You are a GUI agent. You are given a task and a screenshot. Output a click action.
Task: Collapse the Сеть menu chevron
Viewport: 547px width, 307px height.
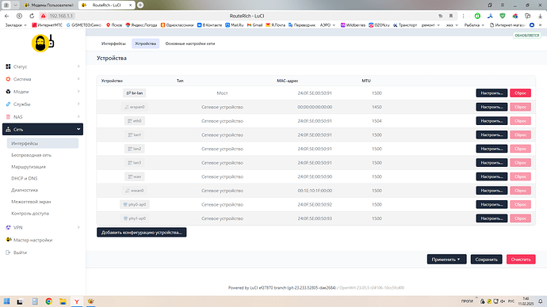(78, 129)
